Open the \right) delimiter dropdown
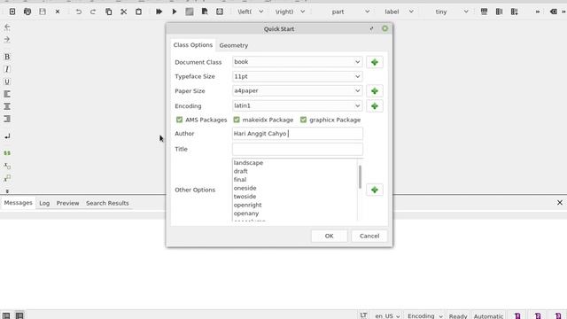567x319 pixels. (290, 12)
